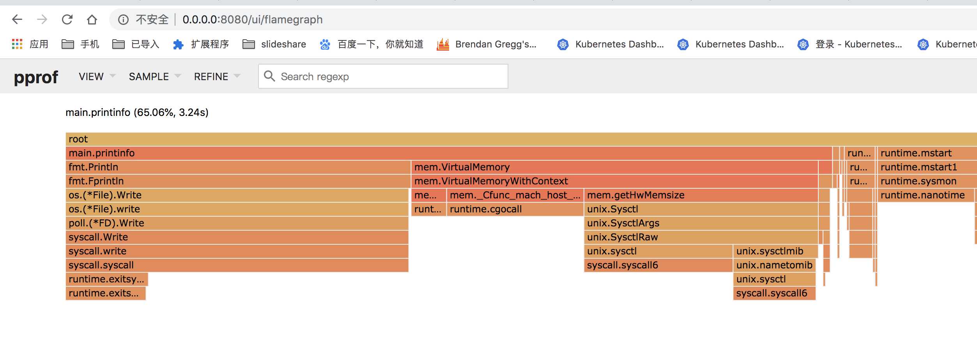
Task: Select mem.VirtualMemory frame
Action: pos(614,167)
